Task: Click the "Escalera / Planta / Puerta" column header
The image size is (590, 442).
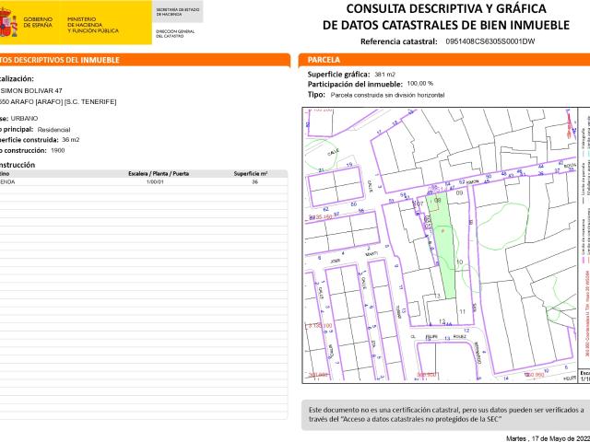Action: tap(159, 174)
